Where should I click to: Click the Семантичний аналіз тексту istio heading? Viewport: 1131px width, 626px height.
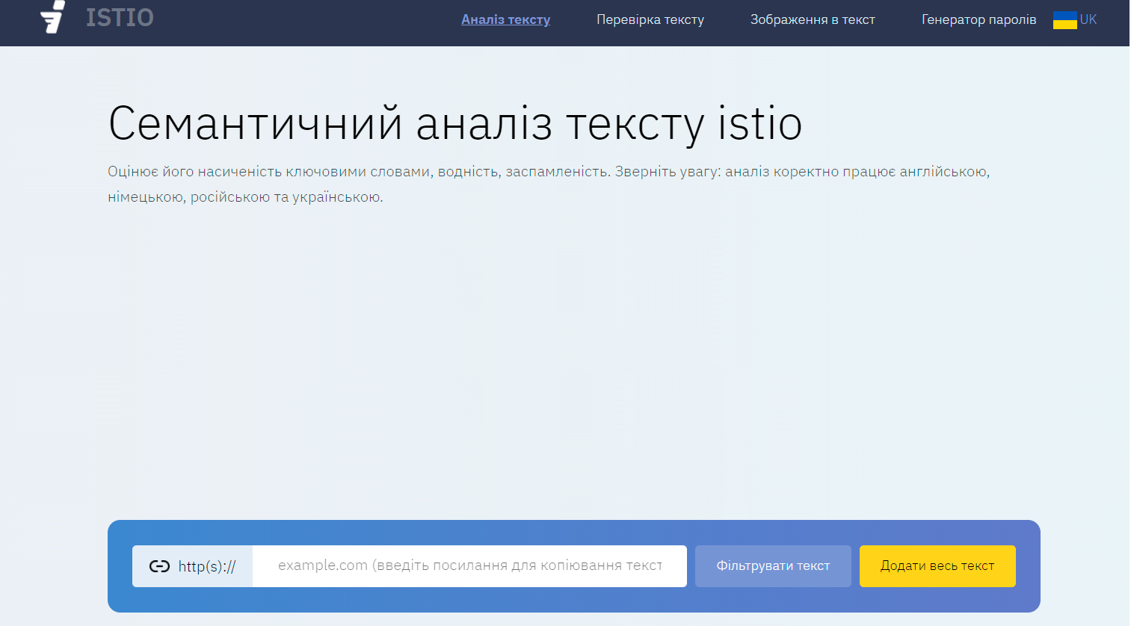point(455,123)
